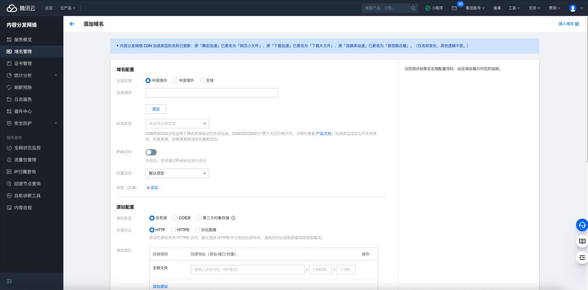Click the 添加 button under domain field
This screenshot has width=588, height=290.
156,109
